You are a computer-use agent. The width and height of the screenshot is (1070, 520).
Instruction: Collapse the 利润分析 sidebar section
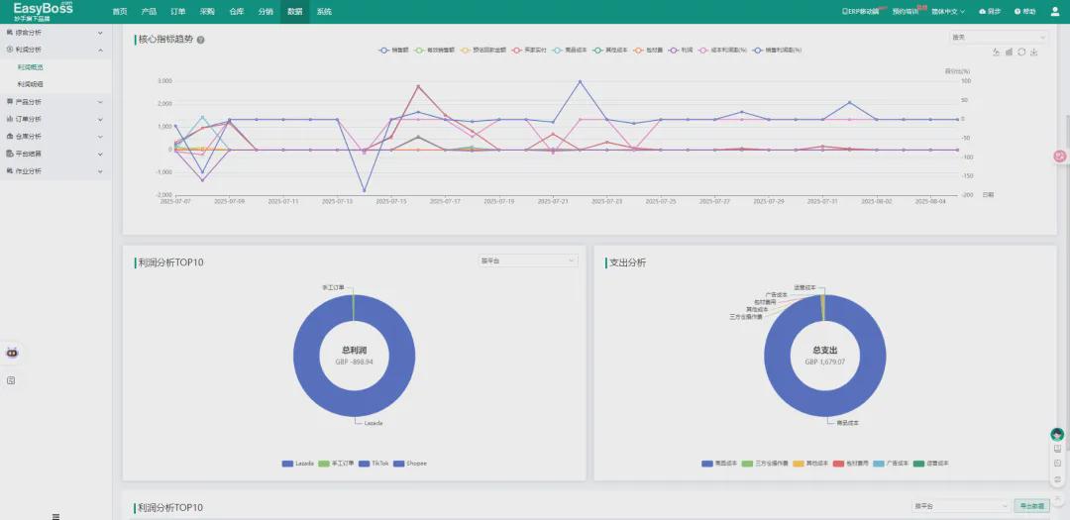click(55, 50)
